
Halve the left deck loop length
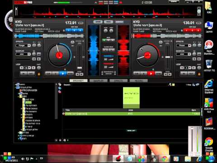pyautogui.click(x=22, y=68)
